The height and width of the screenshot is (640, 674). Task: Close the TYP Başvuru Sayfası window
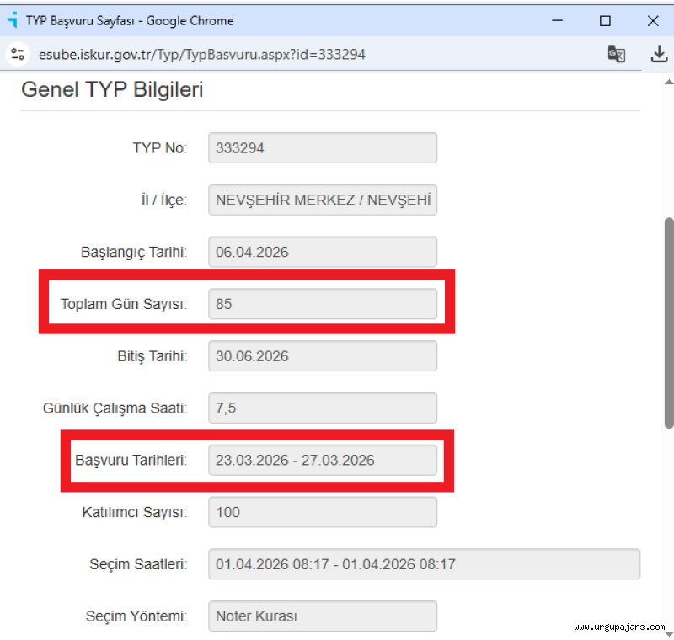653,21
